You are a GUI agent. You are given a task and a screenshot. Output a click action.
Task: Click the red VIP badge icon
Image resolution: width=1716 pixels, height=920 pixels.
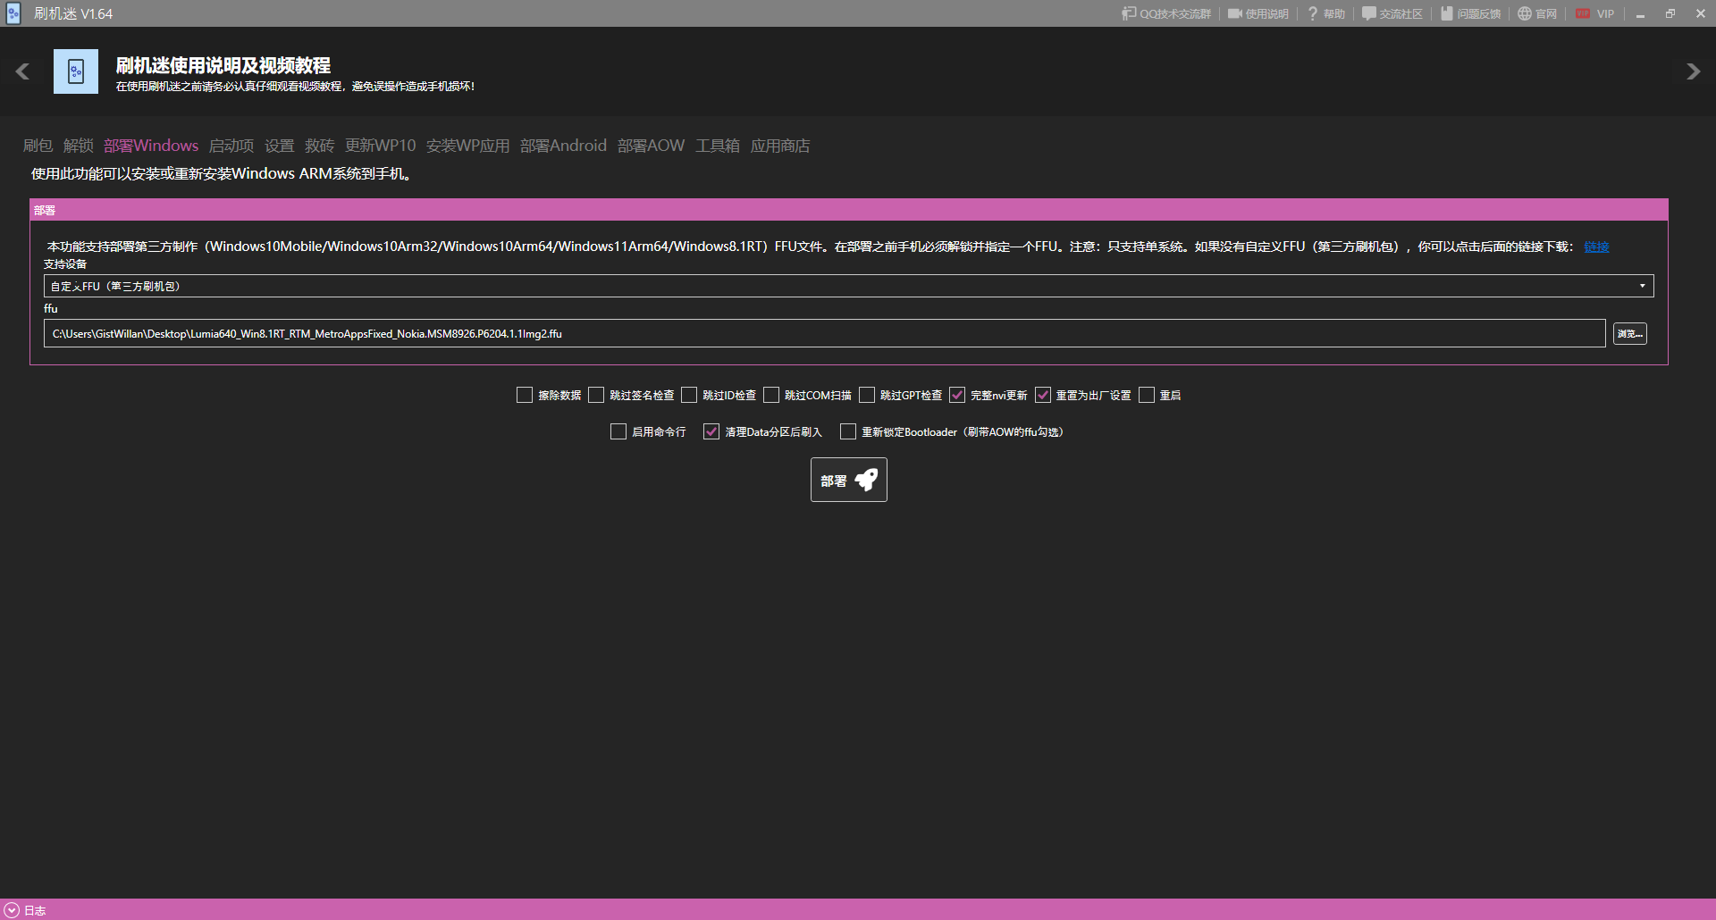1583,13
